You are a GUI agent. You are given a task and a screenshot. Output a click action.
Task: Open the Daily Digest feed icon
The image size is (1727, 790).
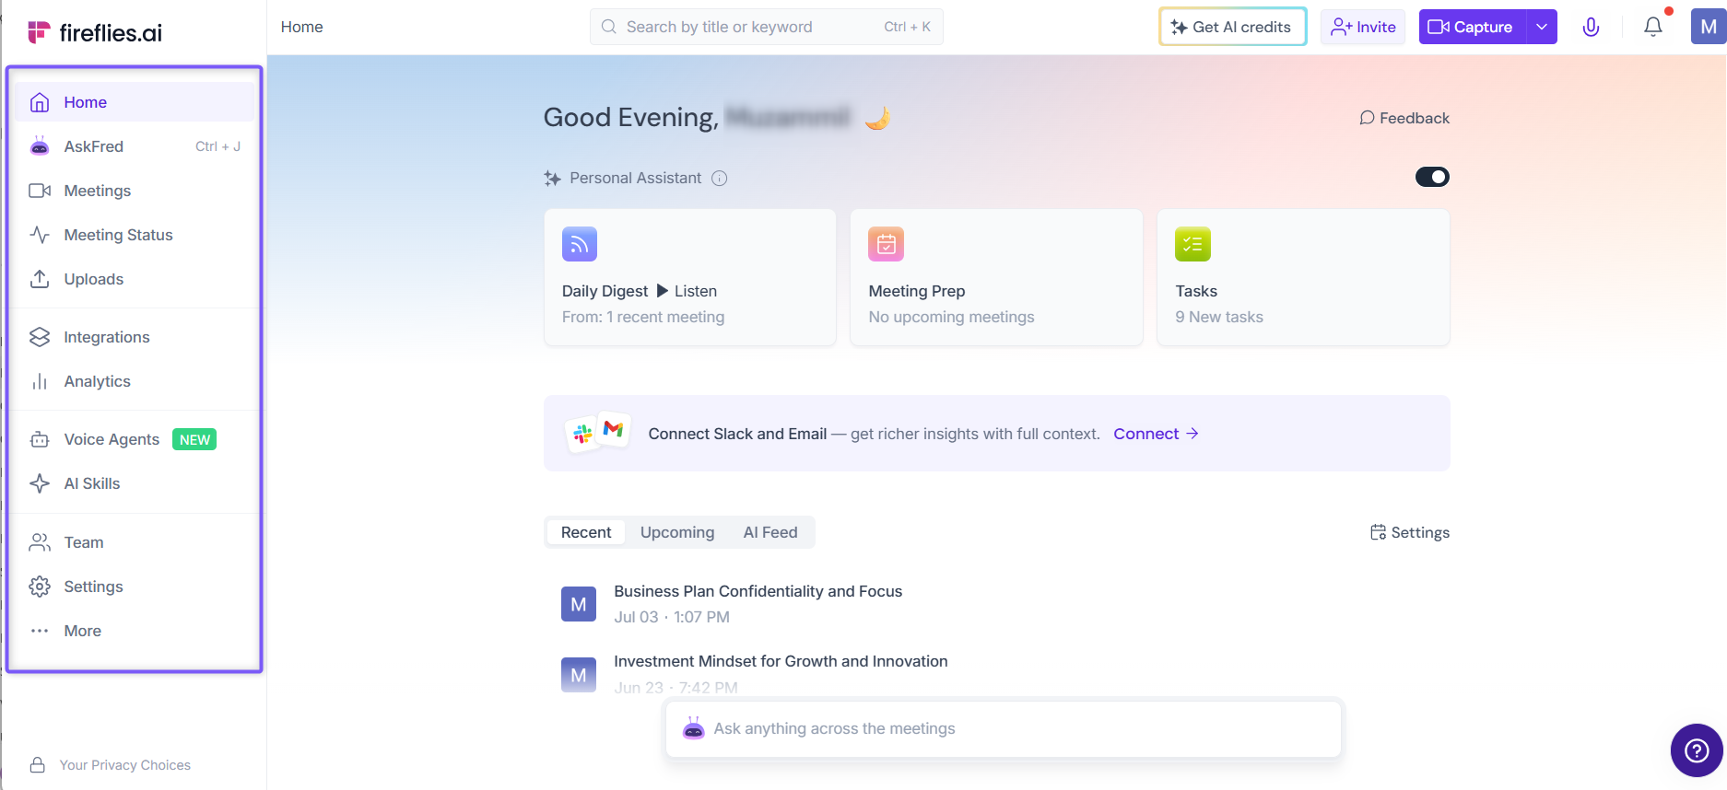click(x=580, y=244)
